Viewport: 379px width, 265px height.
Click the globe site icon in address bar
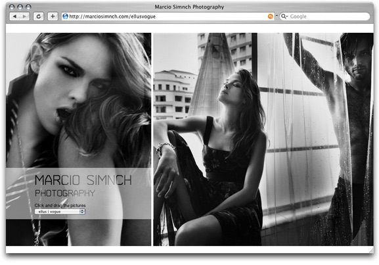(x=65, y=16)
